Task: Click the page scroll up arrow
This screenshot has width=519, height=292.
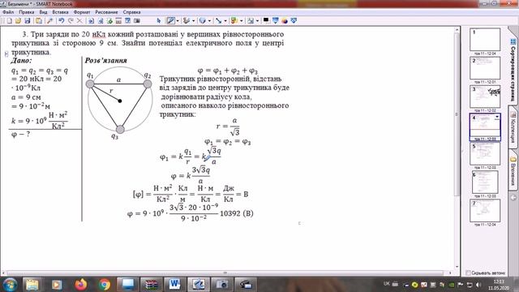Action: (457, 30)
